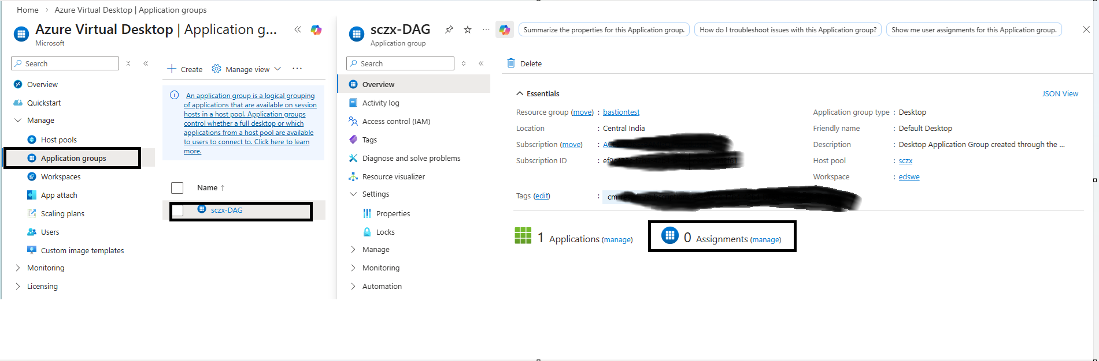Check the sczx-DAG row checkbox

click(x=178, y=210)
